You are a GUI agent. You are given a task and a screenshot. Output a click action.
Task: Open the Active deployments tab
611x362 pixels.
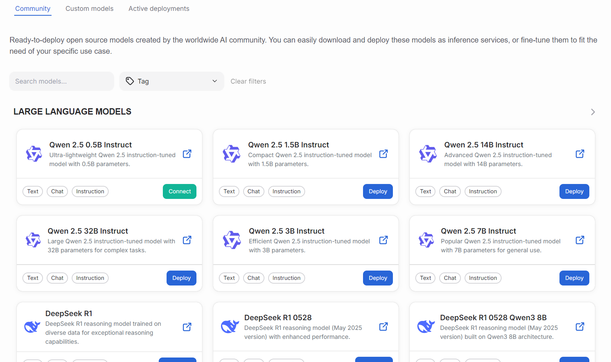pyautogui.click(x=159, y=8)
